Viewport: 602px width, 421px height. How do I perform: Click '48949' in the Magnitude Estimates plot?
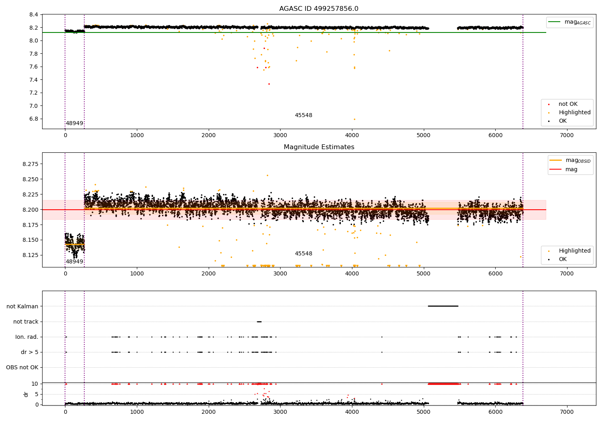click(75, 262)
